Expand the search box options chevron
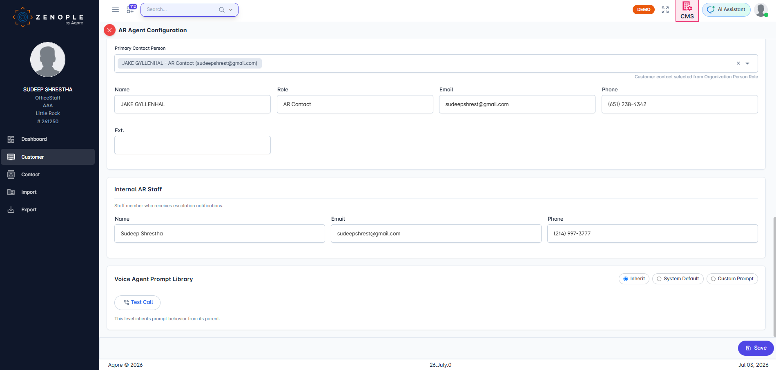Image resolution: width=776 pixels, height=370 pixels. point(231,10)
